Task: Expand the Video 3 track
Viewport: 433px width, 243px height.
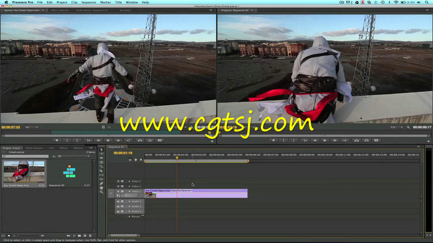Action: pos(129,181)
